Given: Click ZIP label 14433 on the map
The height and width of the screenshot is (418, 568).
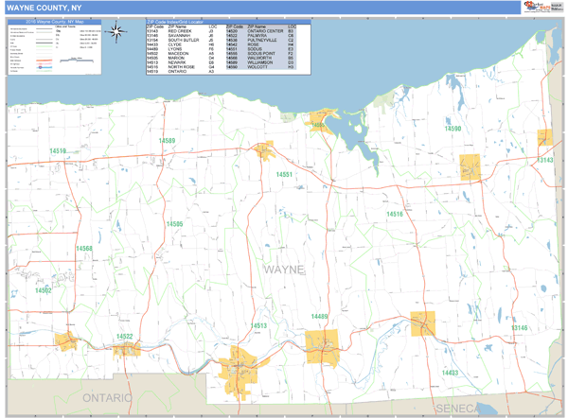Looking at the screenshot, I should pos(449,373).
